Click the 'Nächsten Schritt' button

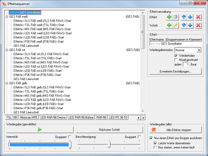coord(109,130)
